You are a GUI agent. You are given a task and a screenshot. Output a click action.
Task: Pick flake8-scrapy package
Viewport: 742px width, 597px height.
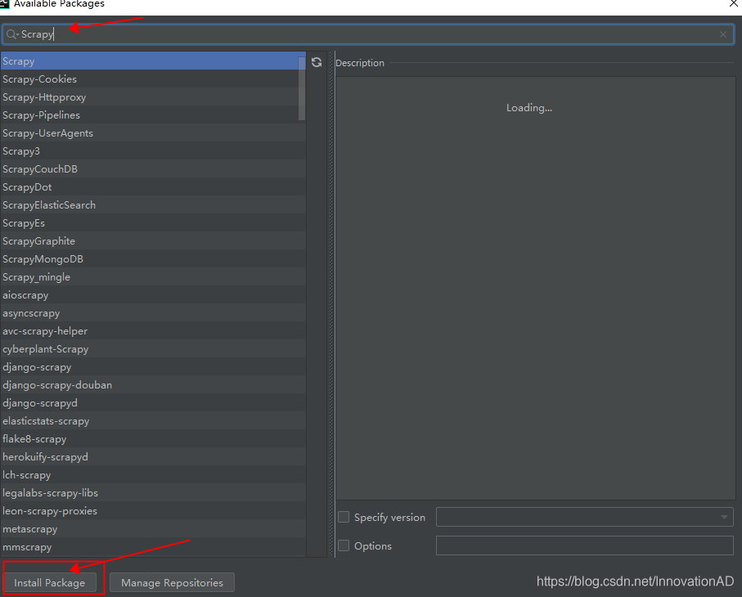(153, 438)
